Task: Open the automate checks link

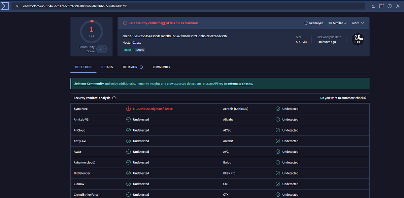Action: click(240, 84)
